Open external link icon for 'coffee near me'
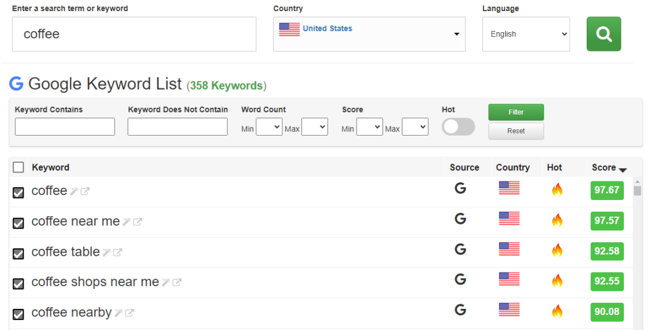The height and width of the screenshot is (330, 650). pos(137,222)
